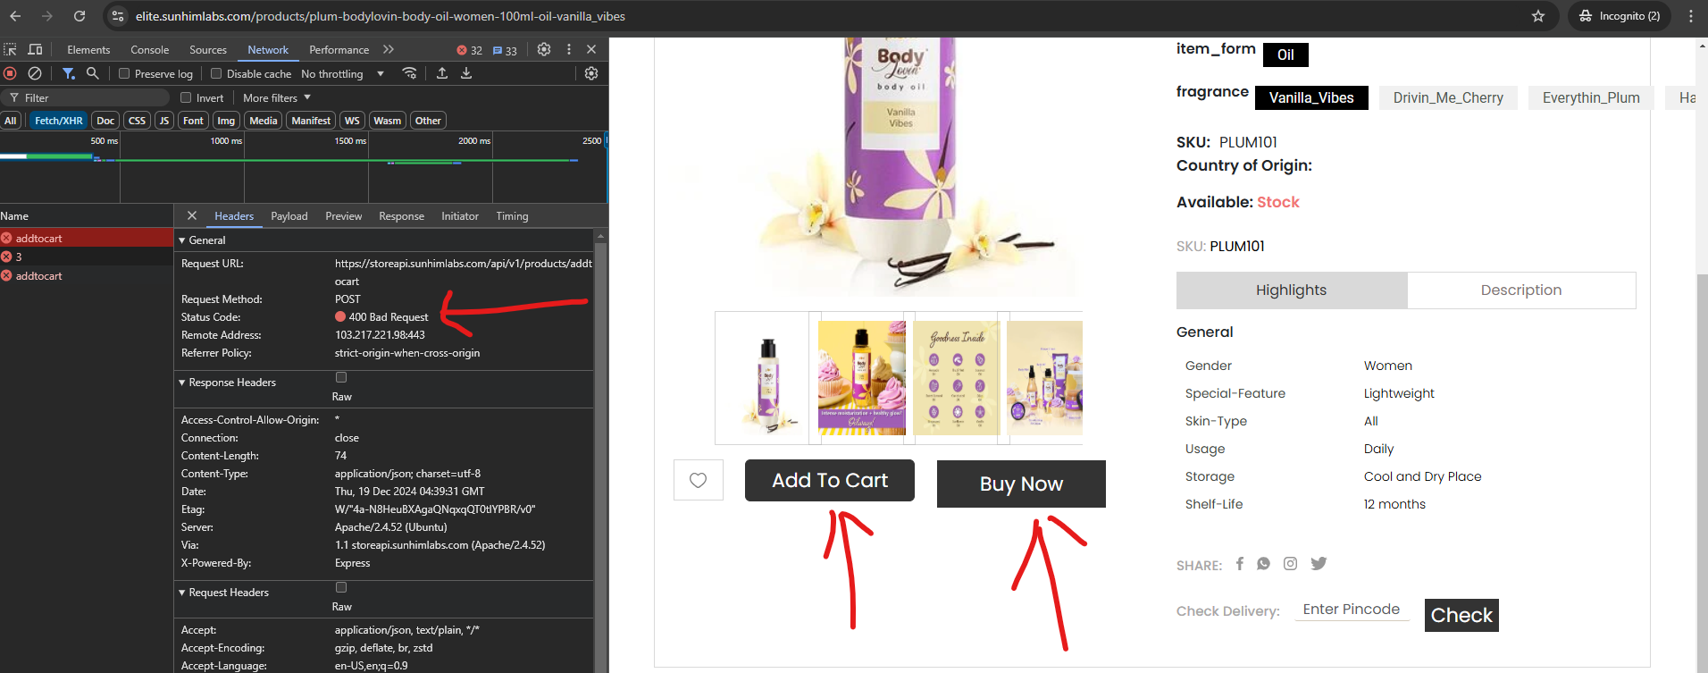Stop recording network log
The height and width of the screenshot is (673, 1708).
pyautogui.click(x=10, y=73)
